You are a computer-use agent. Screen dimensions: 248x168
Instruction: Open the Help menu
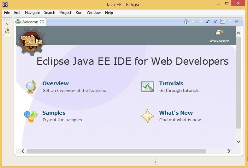(109, 13)
